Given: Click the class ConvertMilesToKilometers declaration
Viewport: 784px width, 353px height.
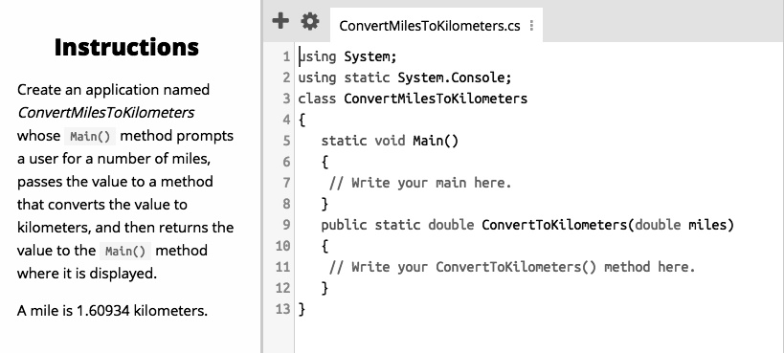Looking at the screenshot, I should [413, 99].
